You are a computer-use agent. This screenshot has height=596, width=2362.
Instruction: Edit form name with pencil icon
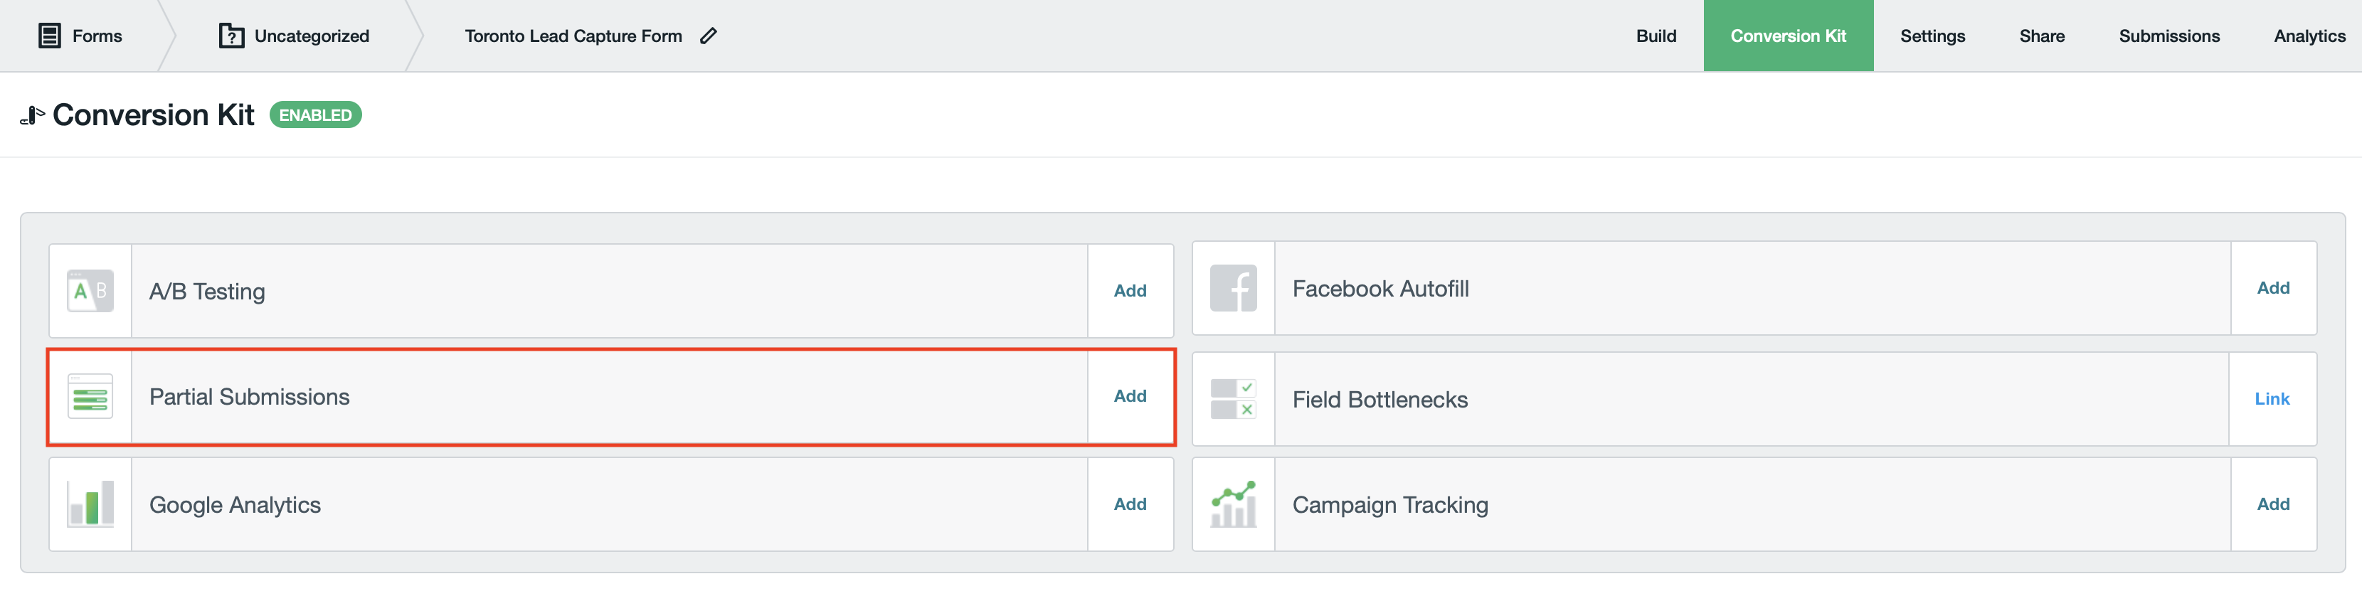708,36
